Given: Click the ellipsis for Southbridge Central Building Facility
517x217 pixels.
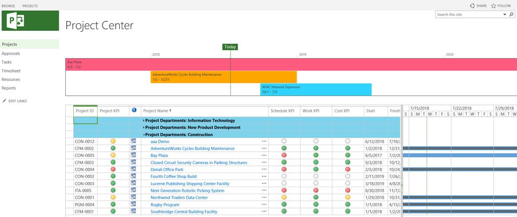Looking at the screenshot, I should point(264,211).
